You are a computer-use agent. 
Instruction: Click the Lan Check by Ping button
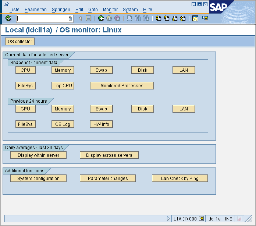180,179
